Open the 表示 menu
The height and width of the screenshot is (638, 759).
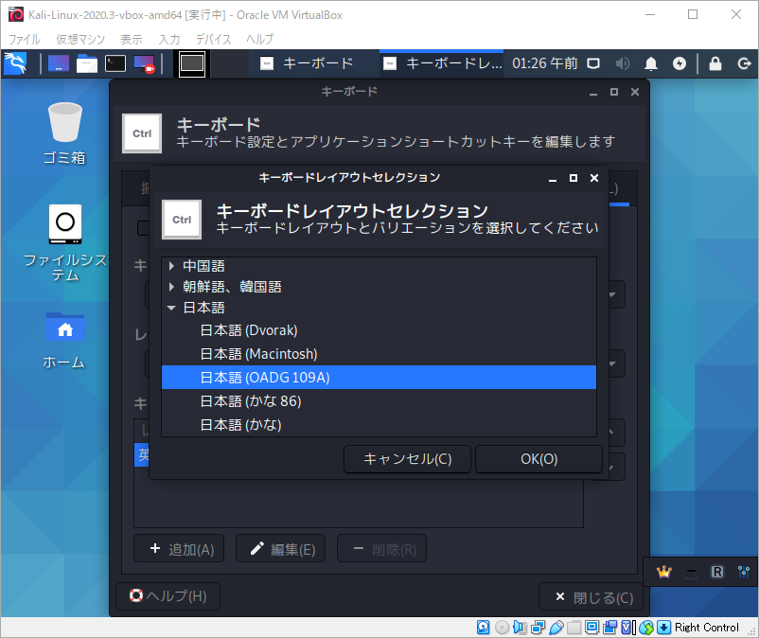click(132, 39)
